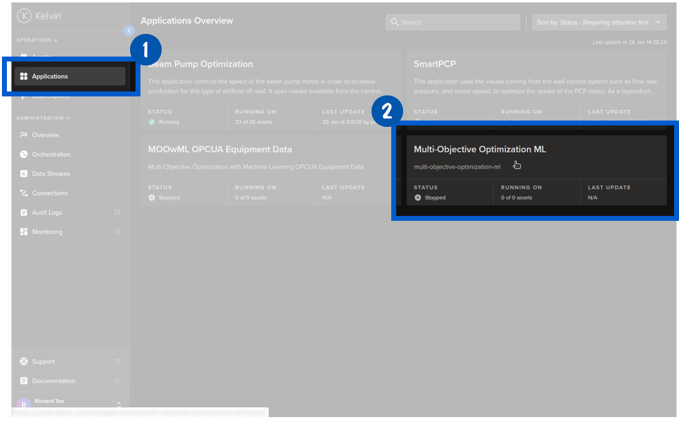Viewport: 679px width, 423px height.
Task: Open external link icon beside Monitoring
Action: 117,232
